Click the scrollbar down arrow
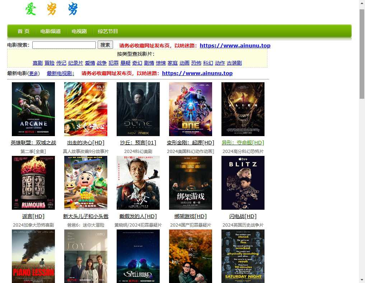This screenshot has height=283, width=365. [362, 280]
